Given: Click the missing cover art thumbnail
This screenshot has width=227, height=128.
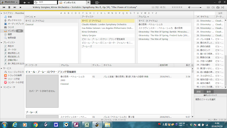Looking at the screenshot, I should [42, 91].
